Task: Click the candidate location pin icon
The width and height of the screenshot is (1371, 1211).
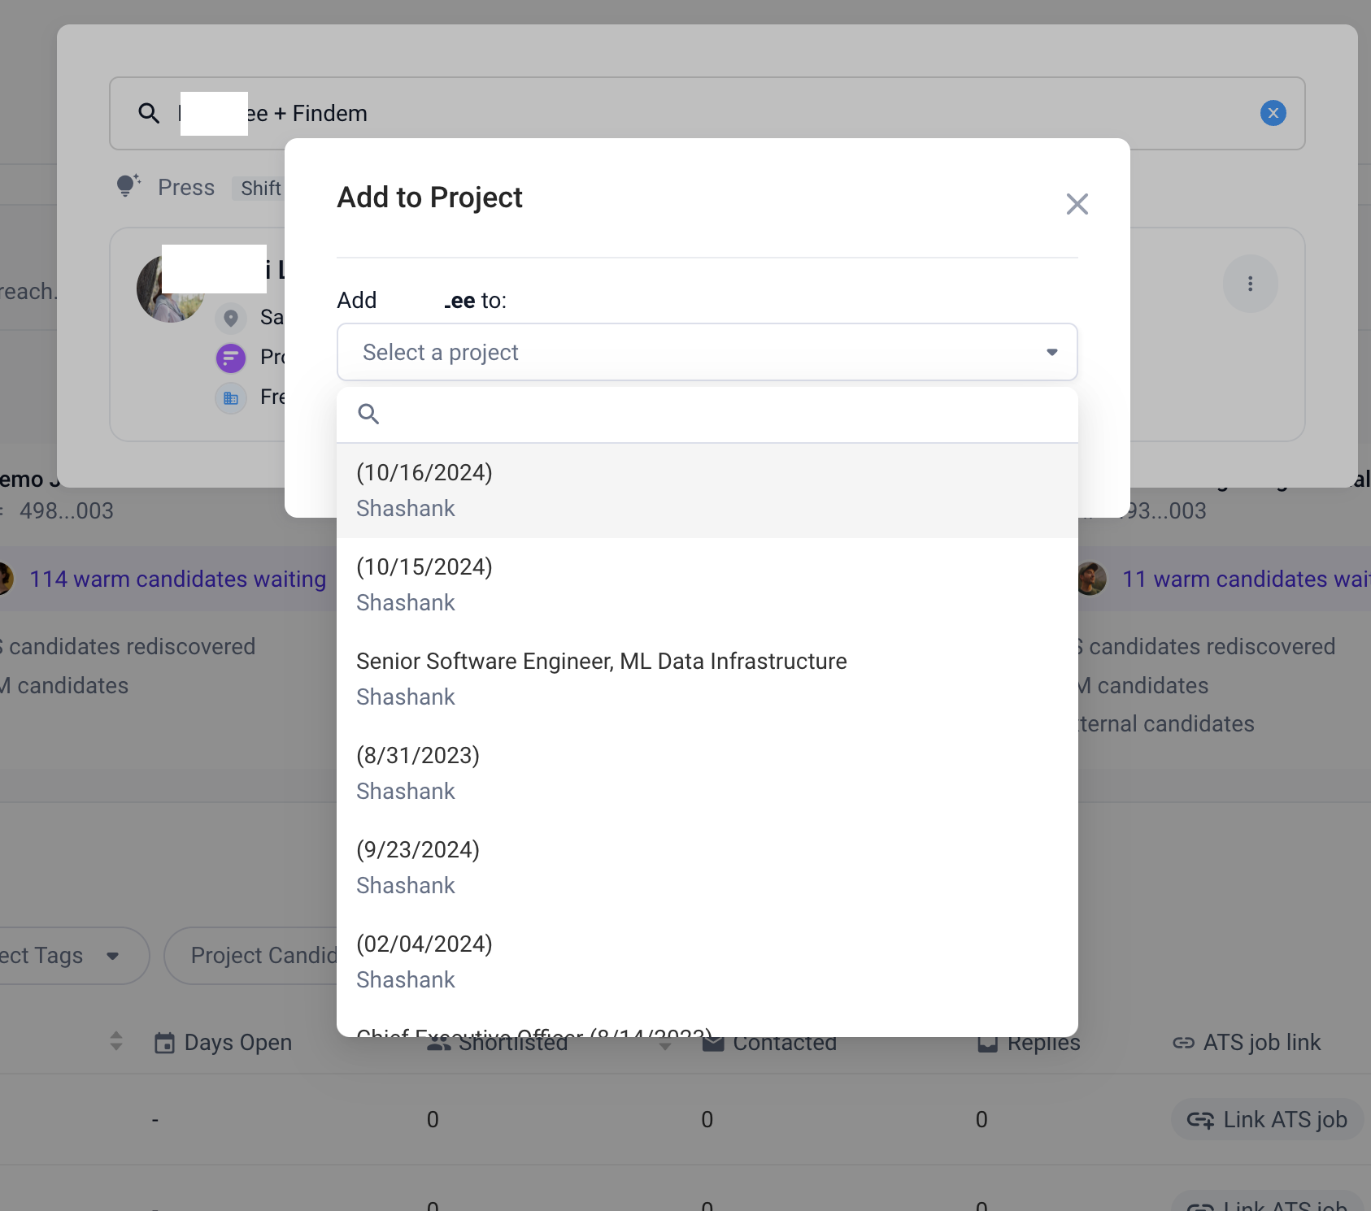Action: (x=231, y=318)
